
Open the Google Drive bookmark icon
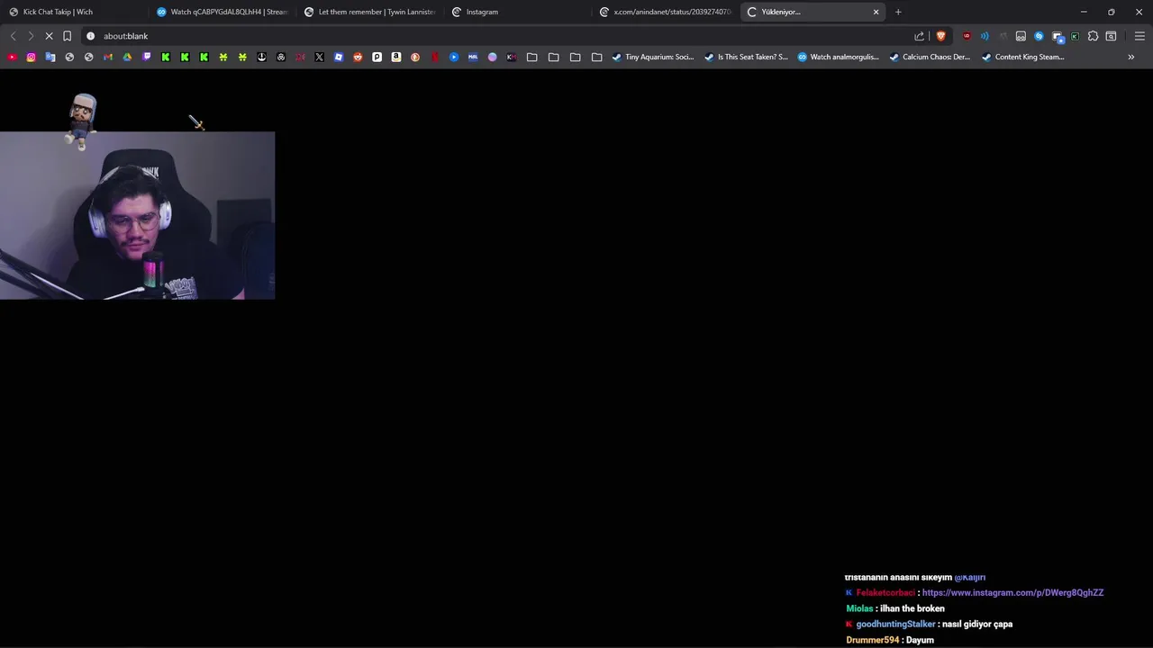pos(127,57)
